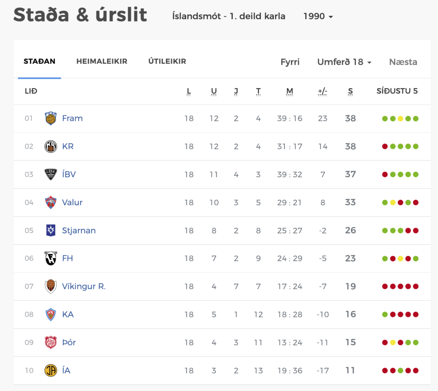Open the KA team link
The width and height of the screenshot is (438, 391).
pyautogui.click(x=68, y=314)
